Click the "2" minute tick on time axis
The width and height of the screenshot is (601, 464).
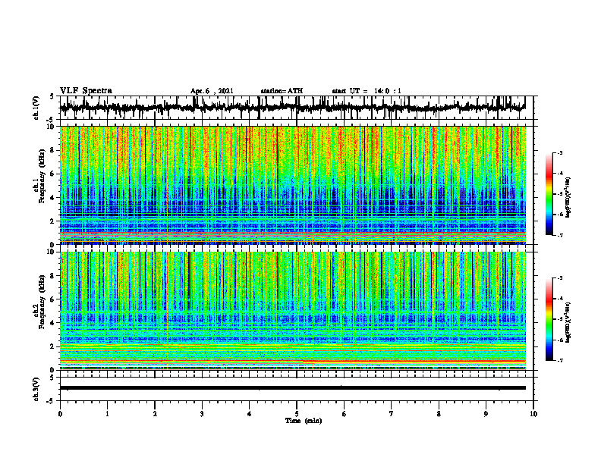155,414
